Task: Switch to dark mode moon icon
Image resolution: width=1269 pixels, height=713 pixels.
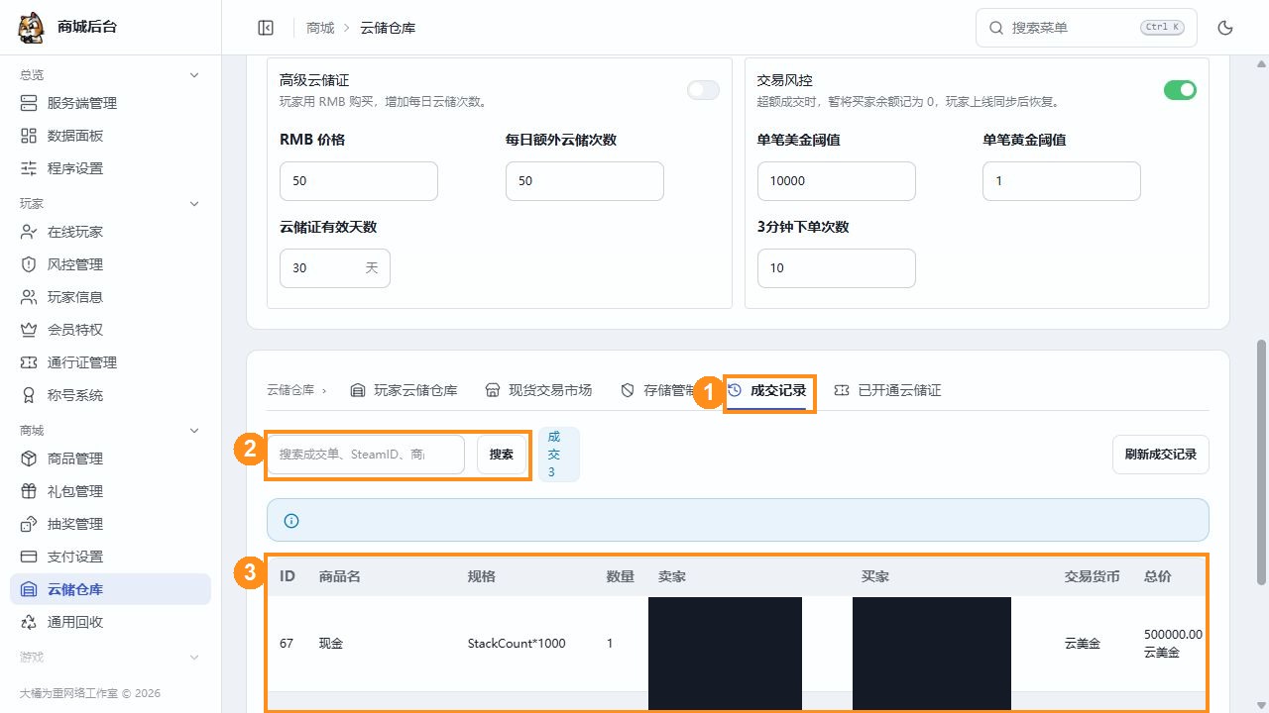Action: pos(1225,28)
